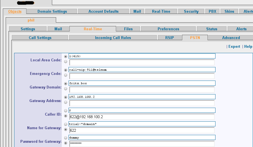Screen dimensions: 253x147
Task: Click the Objects link tab
Action: tap(15, 12)
